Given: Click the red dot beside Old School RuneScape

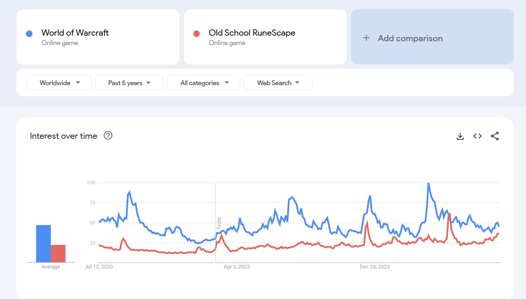Looking at the screenshot, I should (x=197, y=34).
